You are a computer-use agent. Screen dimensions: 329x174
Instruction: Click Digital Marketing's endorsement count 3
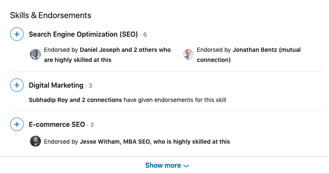(x=90, y=86)
